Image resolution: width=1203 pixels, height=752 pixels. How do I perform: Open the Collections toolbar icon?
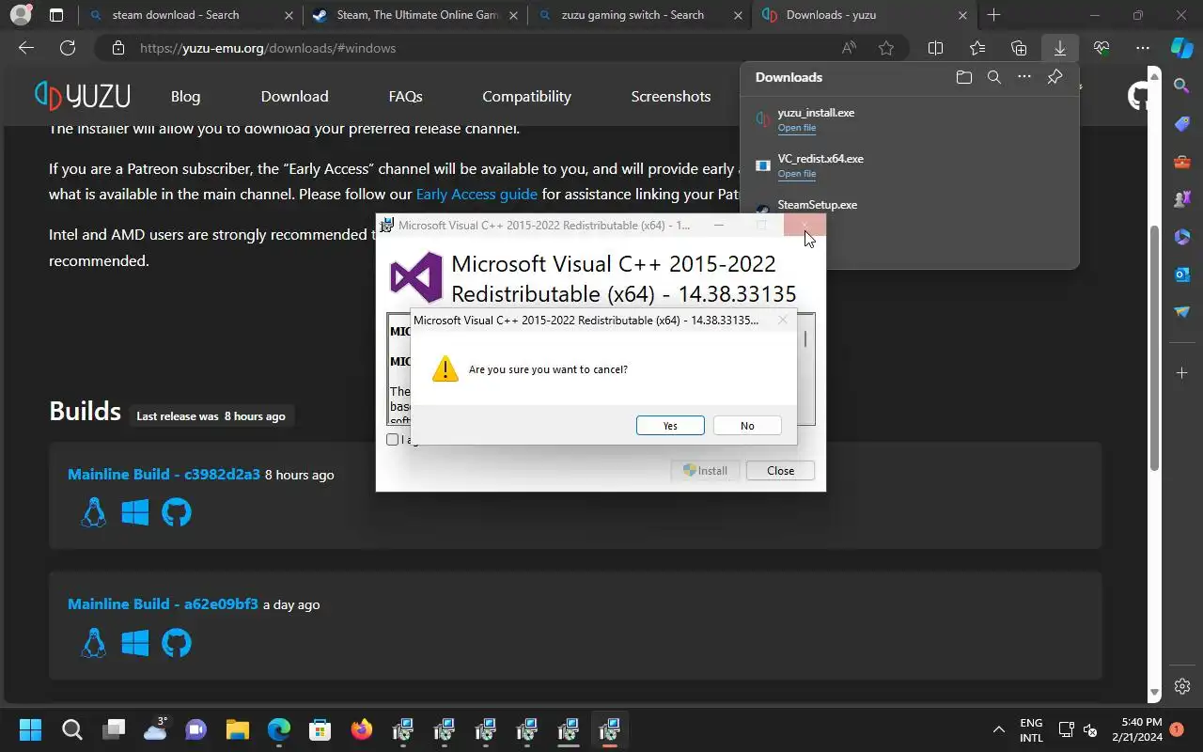tap(1019, 48)
